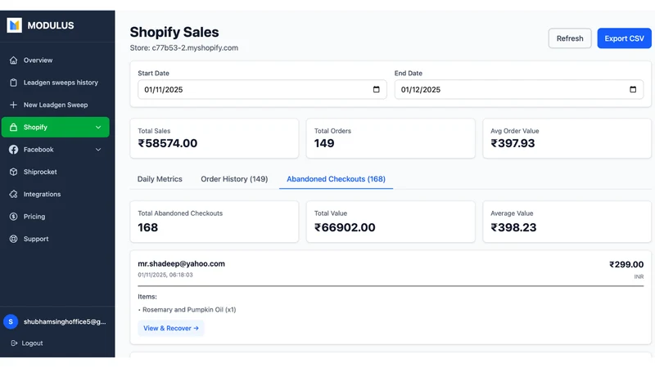This screenshot has width=655, height=368.
Task: Click the user avatar circle S
Action: coord(11,321)
